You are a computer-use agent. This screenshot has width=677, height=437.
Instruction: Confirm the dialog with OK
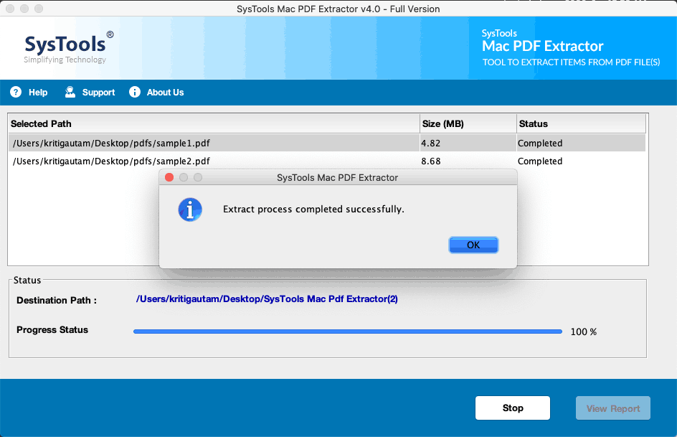click(x=473, y=245)
